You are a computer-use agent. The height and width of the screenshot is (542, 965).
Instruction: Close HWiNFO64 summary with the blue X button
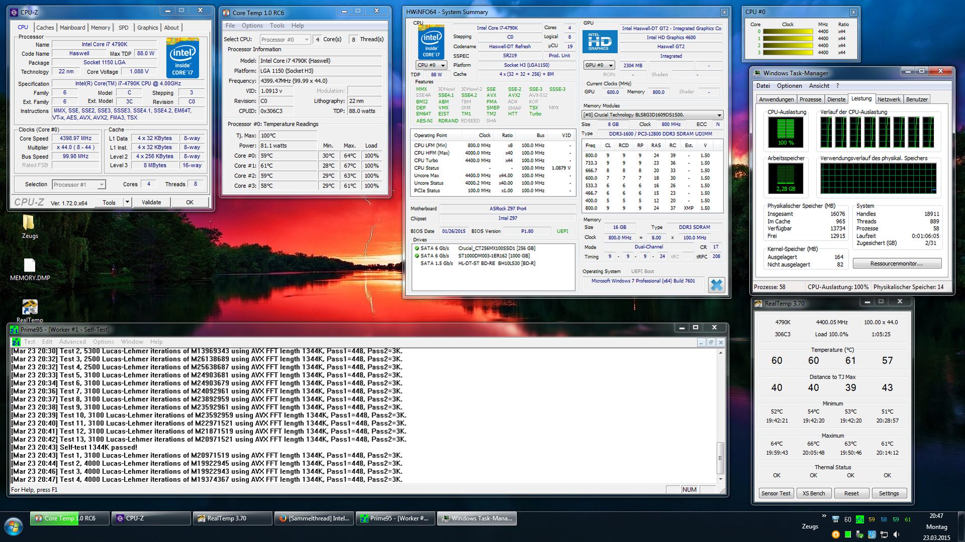tap(716, 285)
